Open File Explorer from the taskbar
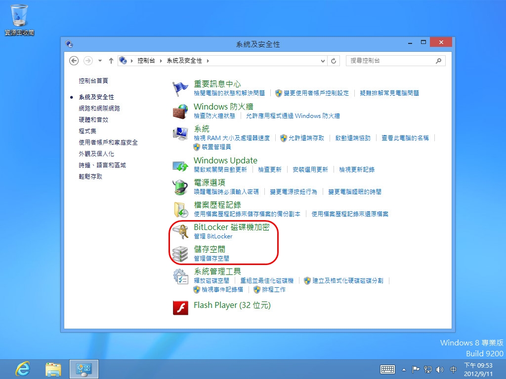 coord(53,369)
